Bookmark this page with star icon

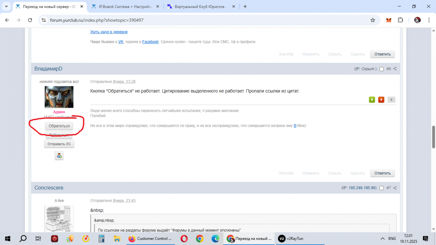click(373, 20)
